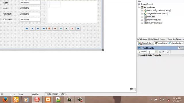
Task: Click the Tool Palette categories icon
Action: [160, 52]
